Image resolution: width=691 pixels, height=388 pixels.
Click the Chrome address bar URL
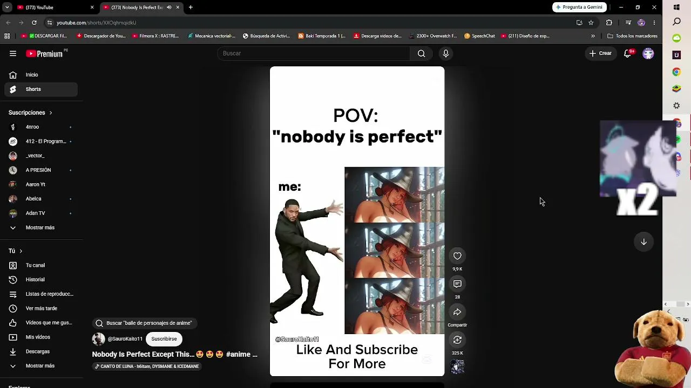click(96, 23)
